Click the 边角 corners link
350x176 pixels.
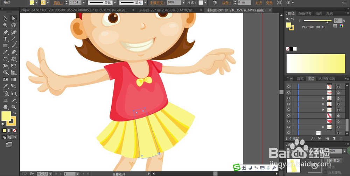tap(227, 3)
